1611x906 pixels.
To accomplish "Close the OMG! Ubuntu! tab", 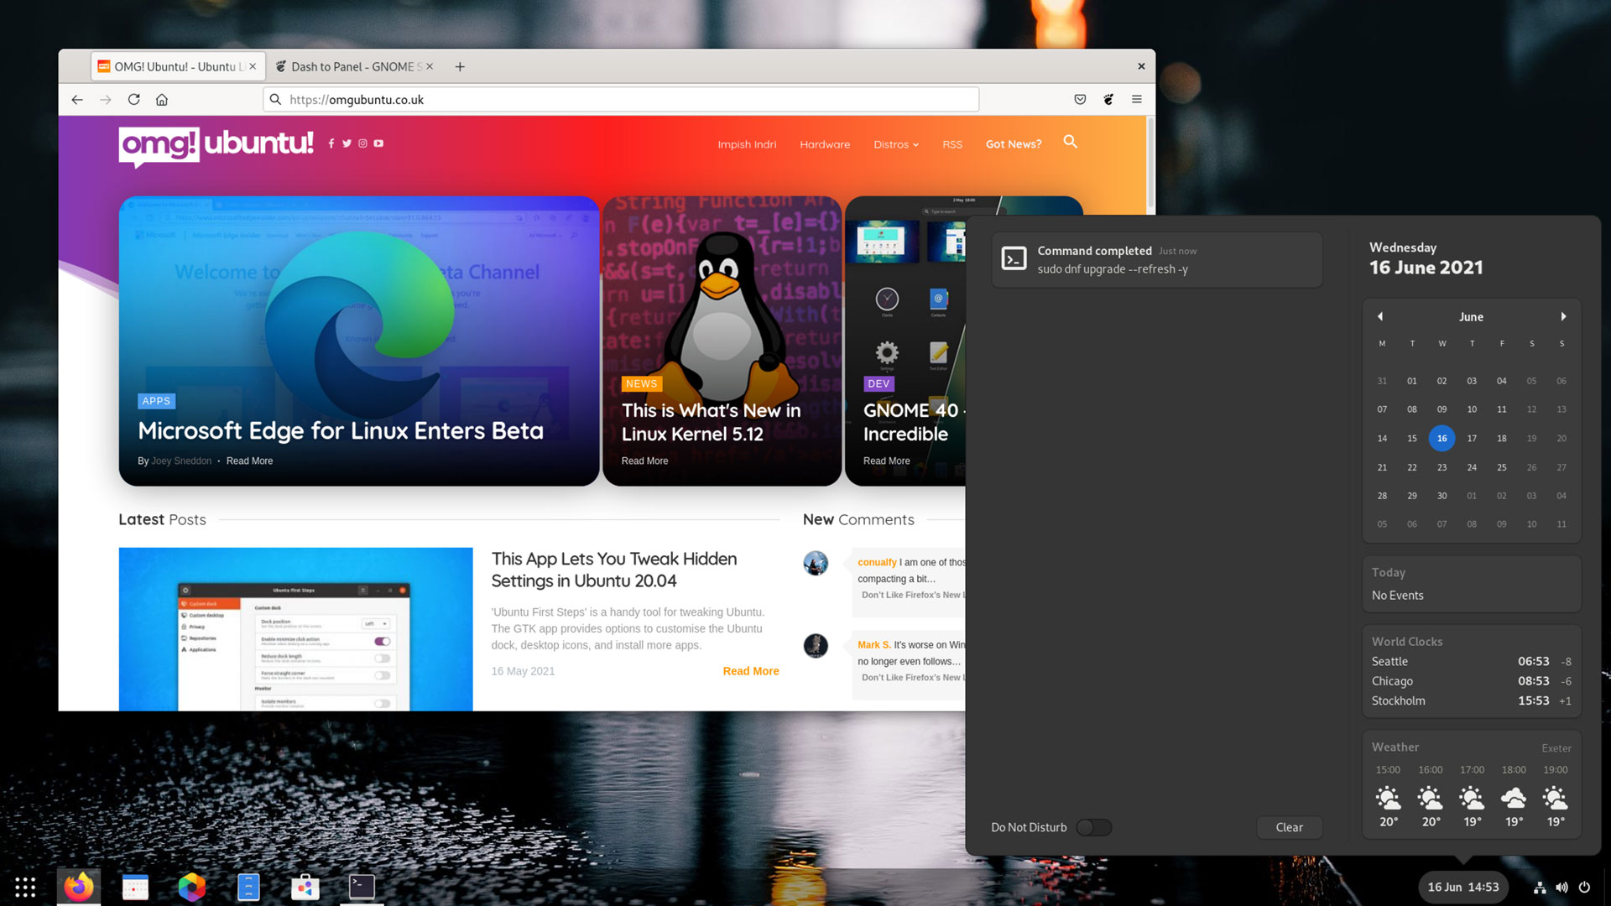I will coord(253,66).
